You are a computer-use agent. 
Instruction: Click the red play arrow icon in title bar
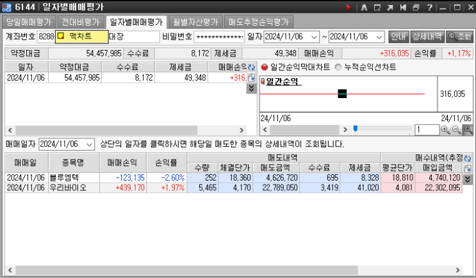pyautogui.click(x=349, y=7)
